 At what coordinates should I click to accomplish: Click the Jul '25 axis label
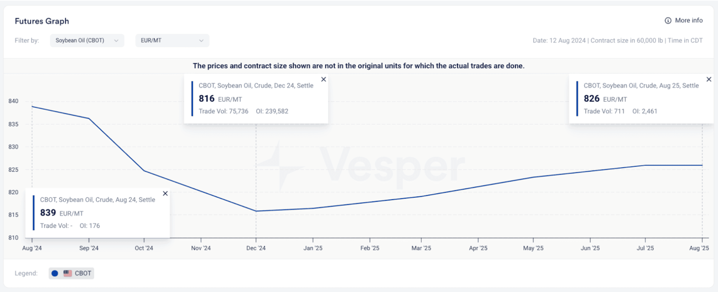click(645, 248)
